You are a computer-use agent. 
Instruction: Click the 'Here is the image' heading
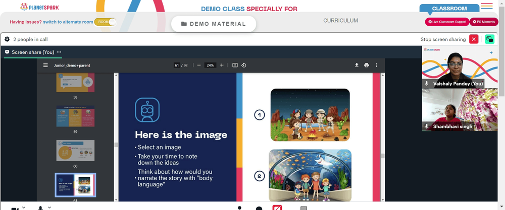click(x=181, y=134)
